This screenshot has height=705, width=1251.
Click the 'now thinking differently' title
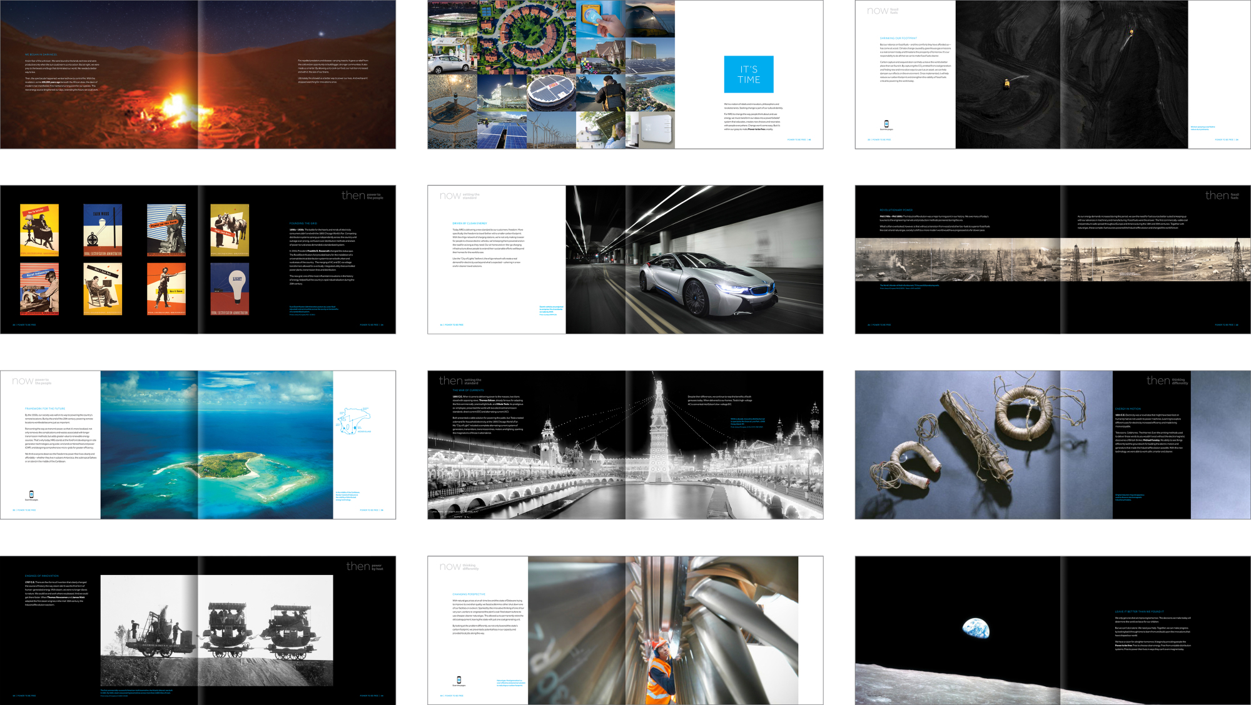(460, 567)
